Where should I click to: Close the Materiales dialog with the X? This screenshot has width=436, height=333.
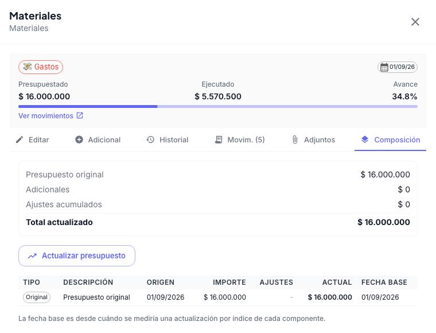coord(415,22)
